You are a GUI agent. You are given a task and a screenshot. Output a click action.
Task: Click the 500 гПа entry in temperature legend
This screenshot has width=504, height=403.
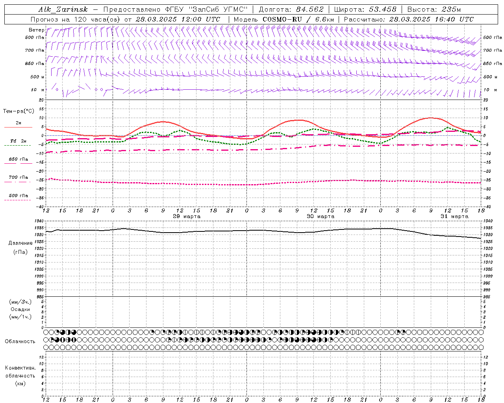pyautogui.click(x=19, y=196)
